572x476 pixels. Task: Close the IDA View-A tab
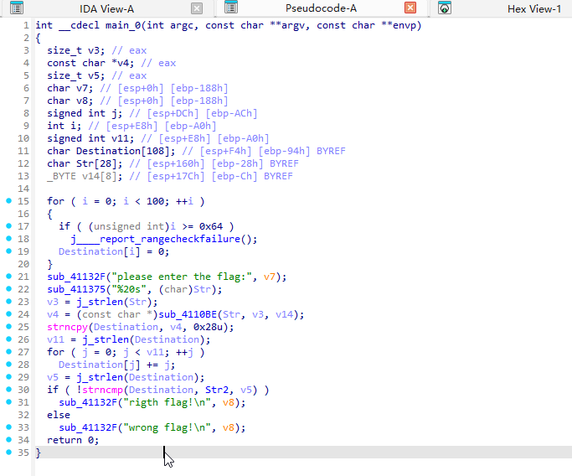196,8
